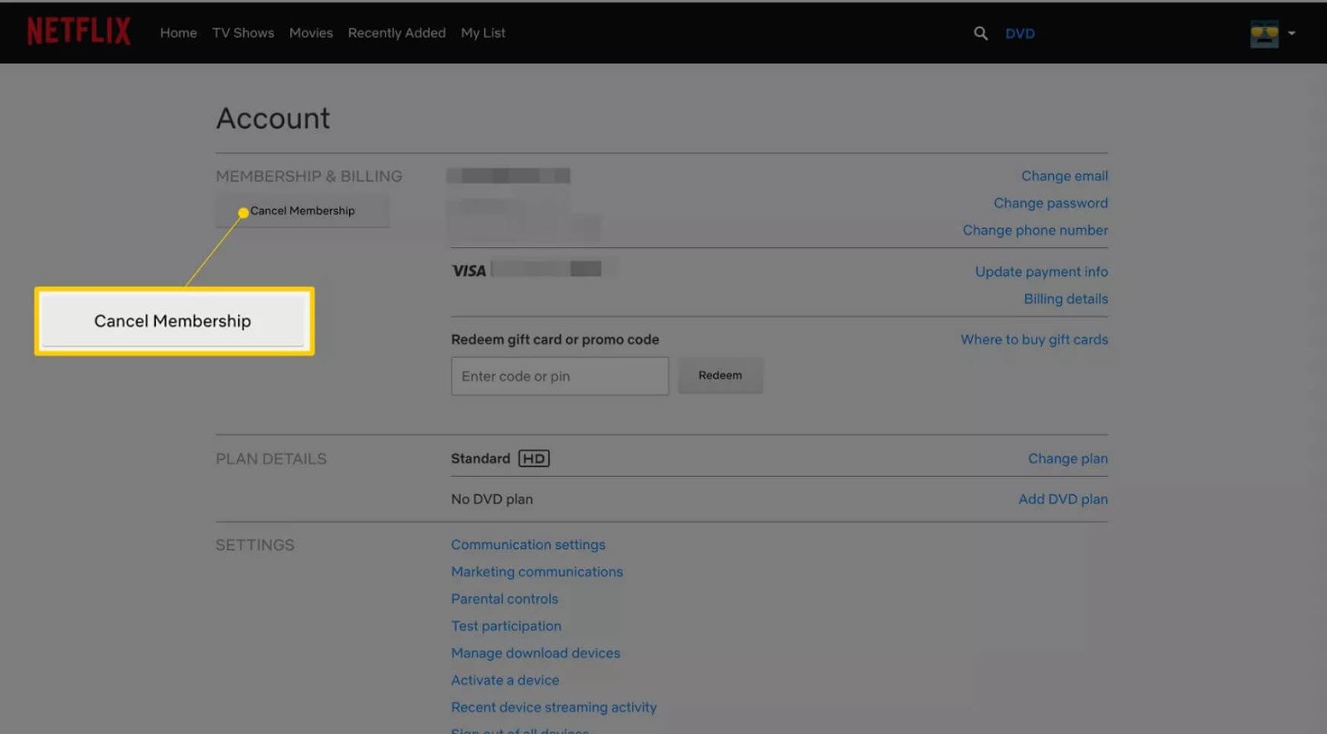Open Marketing communications

click(537, 571)
